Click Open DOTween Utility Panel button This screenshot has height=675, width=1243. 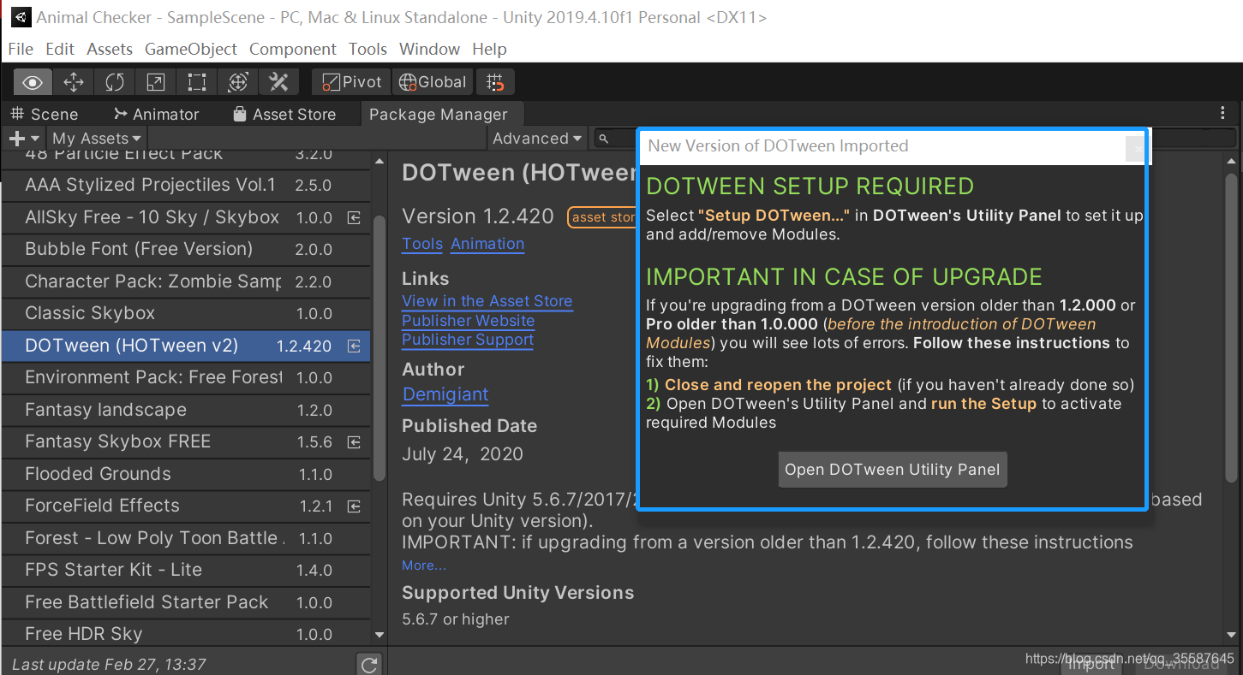[x=893, y=470]
